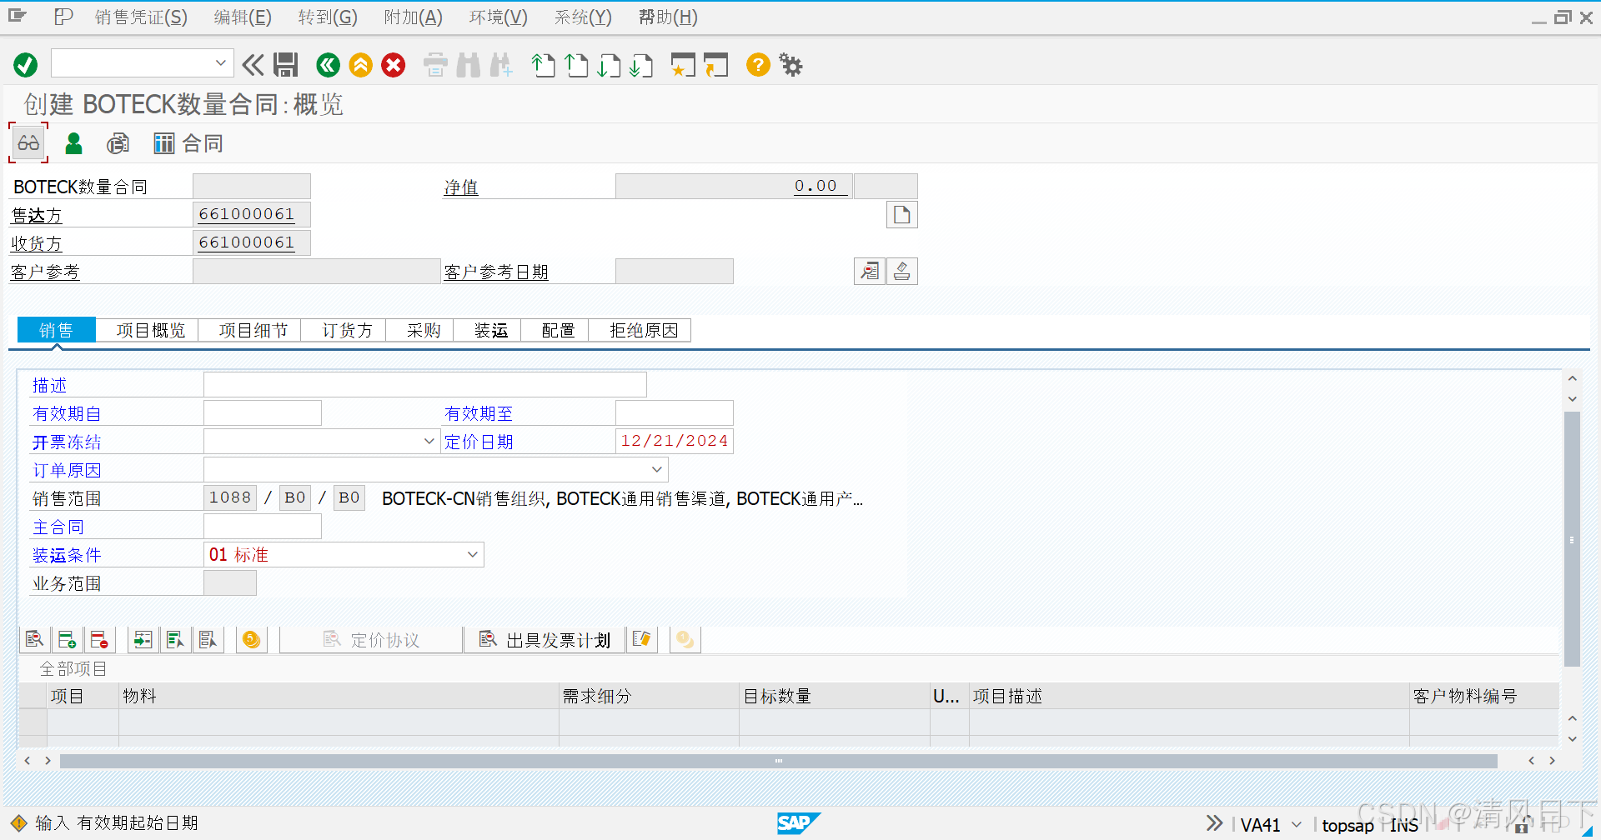Screen dimensions: 1601x840
Task: Click the Print icon in toolbar
Action: (x=435, y=65)
